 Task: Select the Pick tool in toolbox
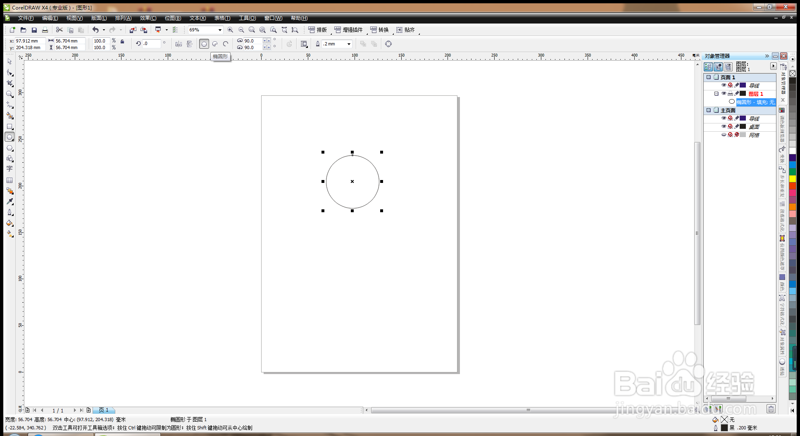10,62
